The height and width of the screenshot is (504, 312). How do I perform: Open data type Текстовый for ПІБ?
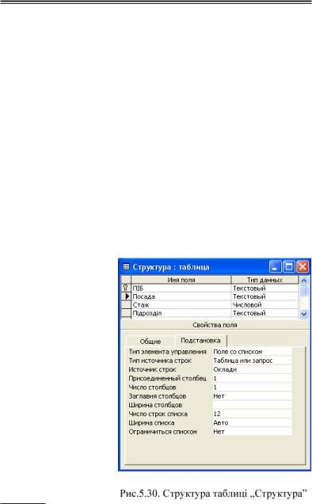[x=264, y=288]
